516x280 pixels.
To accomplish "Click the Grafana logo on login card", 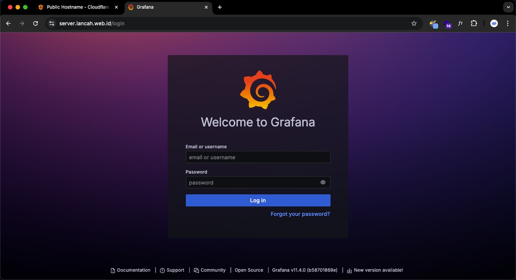I will point(258,90).
